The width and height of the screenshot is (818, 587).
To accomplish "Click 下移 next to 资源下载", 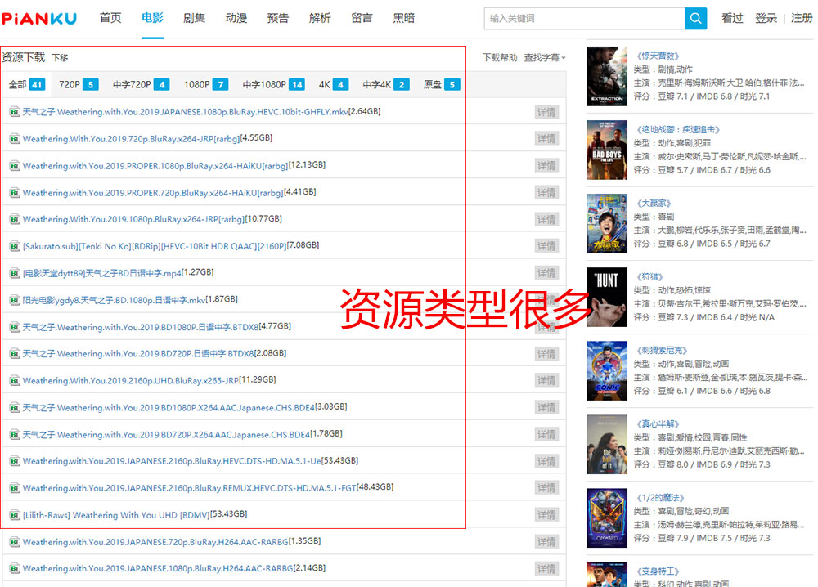I will tap(60, 58).
